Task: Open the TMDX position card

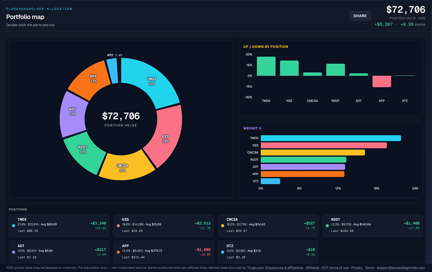Action: [59, 226]
